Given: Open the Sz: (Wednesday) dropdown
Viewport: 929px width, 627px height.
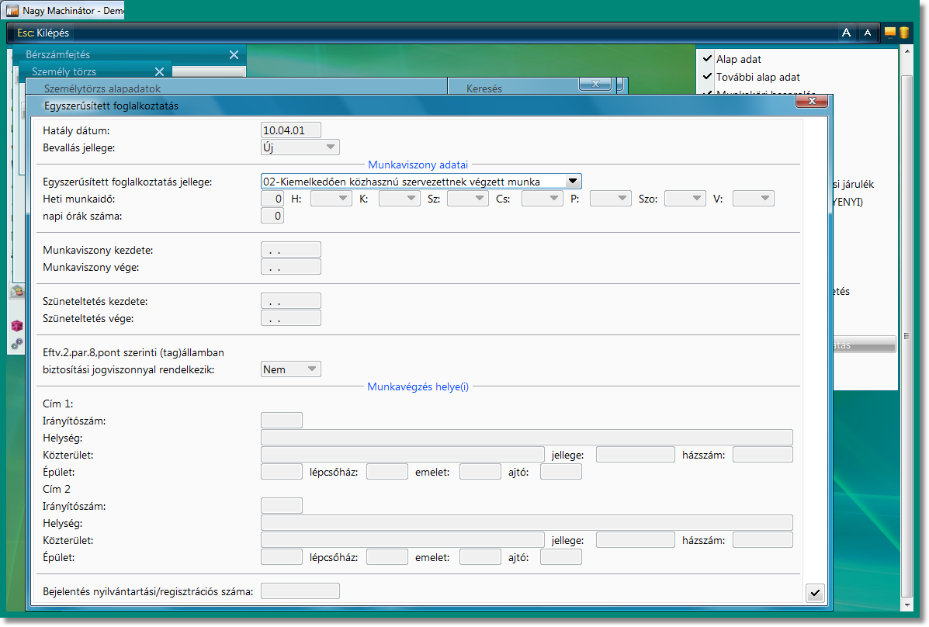Looking at the screenshot, I should coord(468,199).
